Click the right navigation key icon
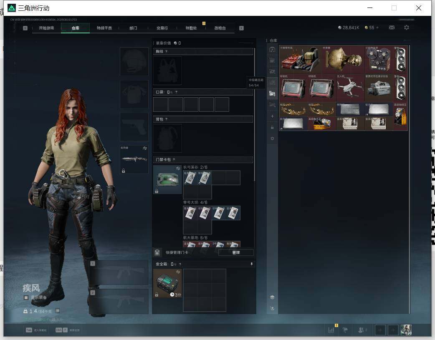The height and width of the screenshot is (340, 435). point(241,28)
